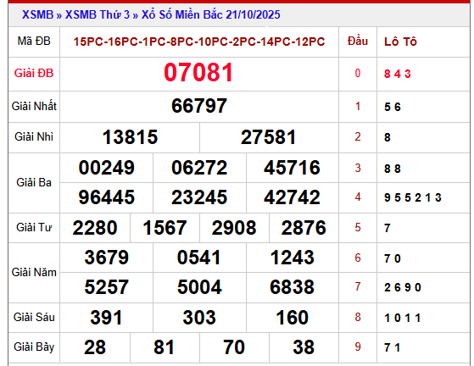Select Giải Sáu number 160
The image size is (474, 366).
pyautogui.click(x=292, y=318)
